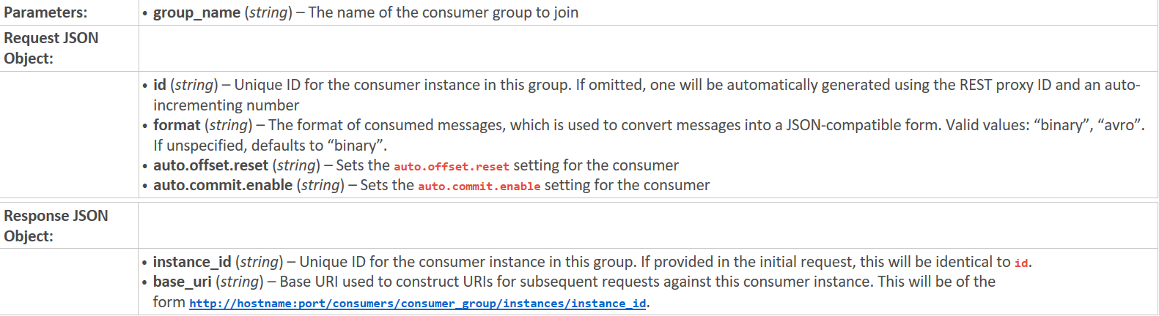Open the hostname:port consumers instance URI link
The height and width of the screenshot is (316, 1159).
tap(418, 303)
